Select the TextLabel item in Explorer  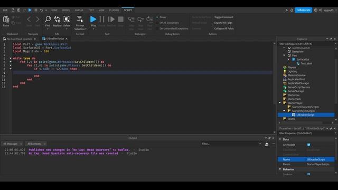(306, 63)
